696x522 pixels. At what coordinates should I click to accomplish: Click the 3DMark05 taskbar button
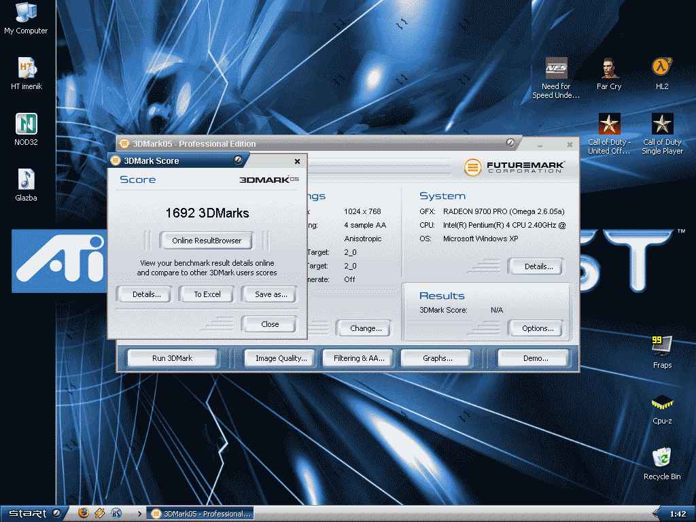(201, 514)
